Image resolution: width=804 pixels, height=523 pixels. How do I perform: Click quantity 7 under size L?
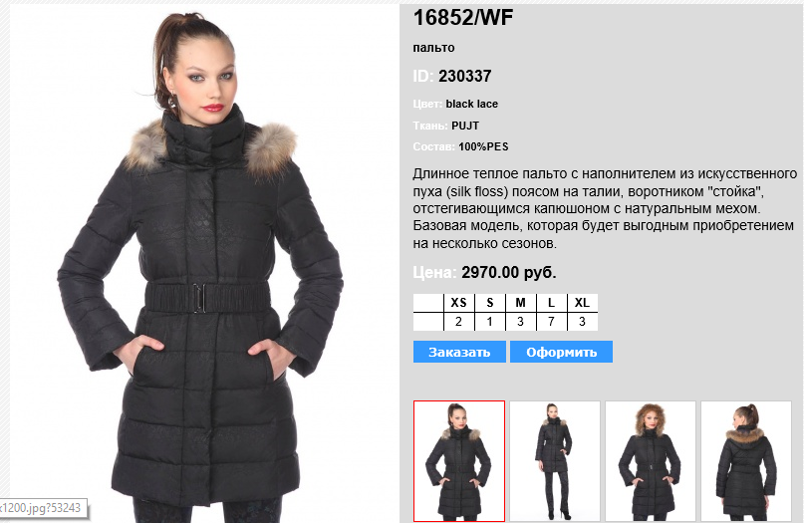551,322
